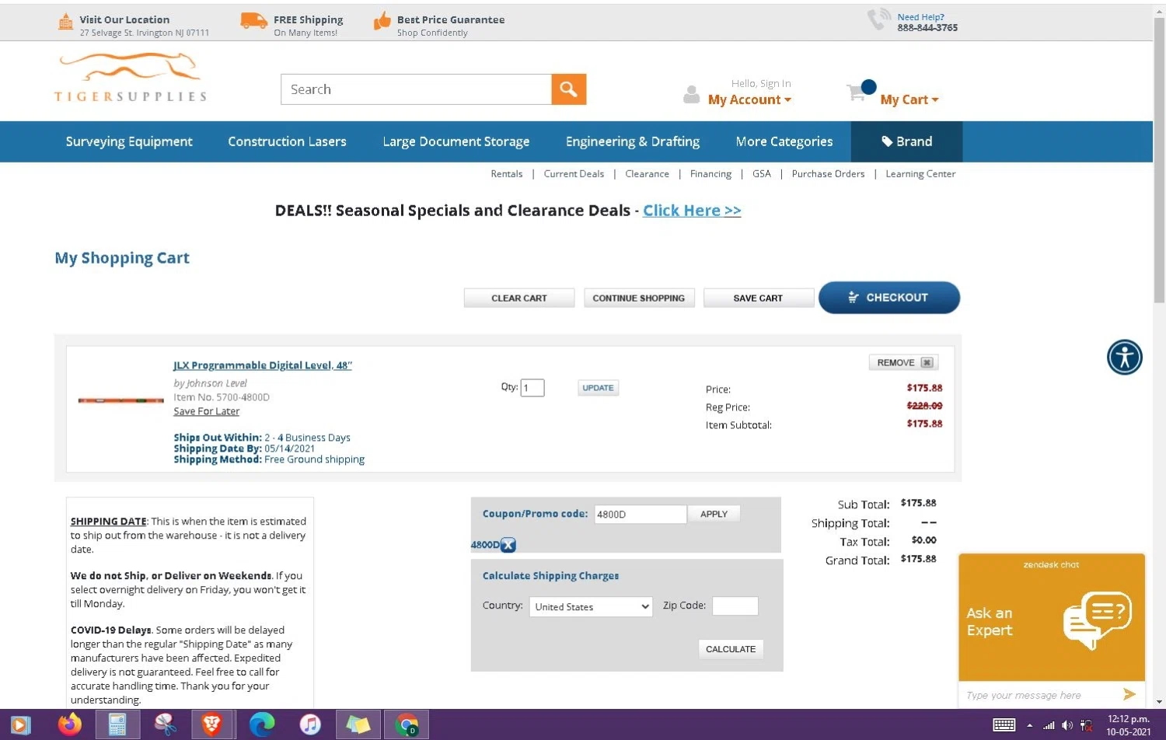Open Construction Lasers menu
The image size is (1166, 740).
click(287, 141)
